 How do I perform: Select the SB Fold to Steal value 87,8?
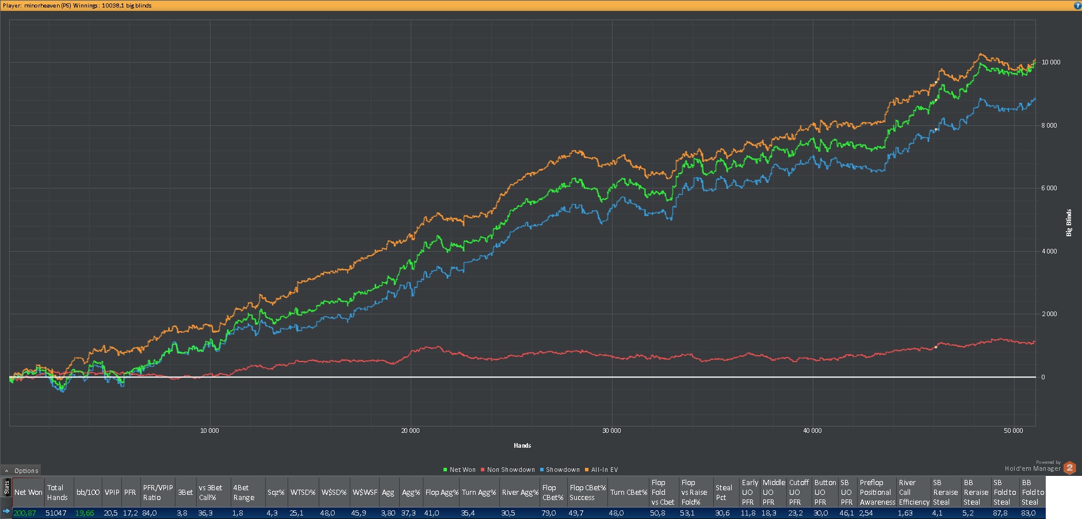point(1001,513)
